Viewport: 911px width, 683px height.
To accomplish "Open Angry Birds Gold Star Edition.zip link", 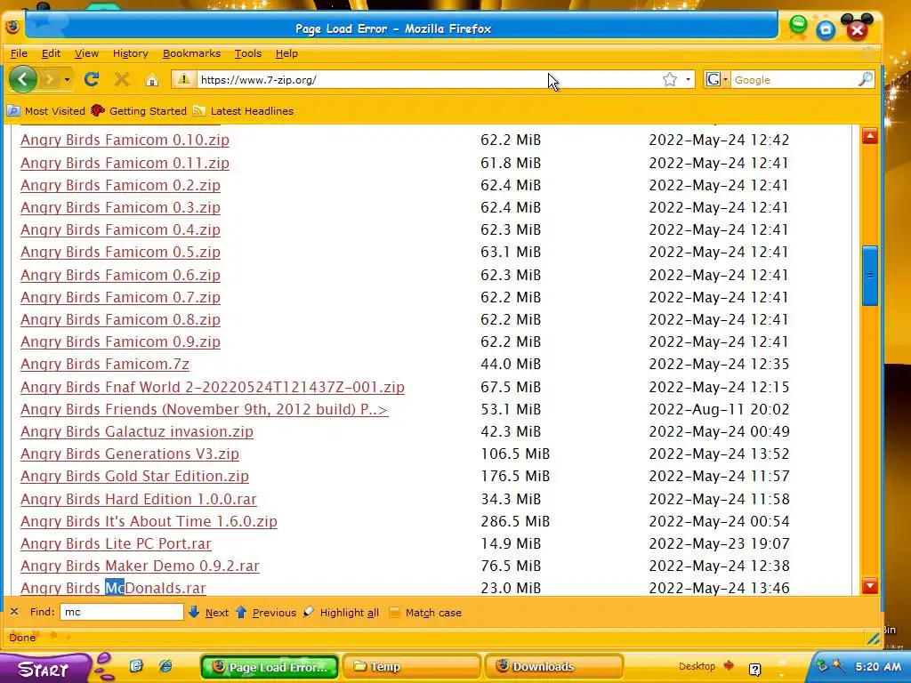I will tap(135, 477).
